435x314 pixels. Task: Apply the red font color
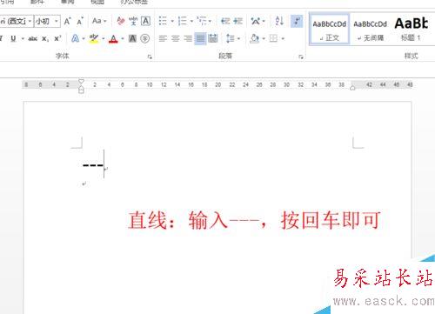[113, 38]
